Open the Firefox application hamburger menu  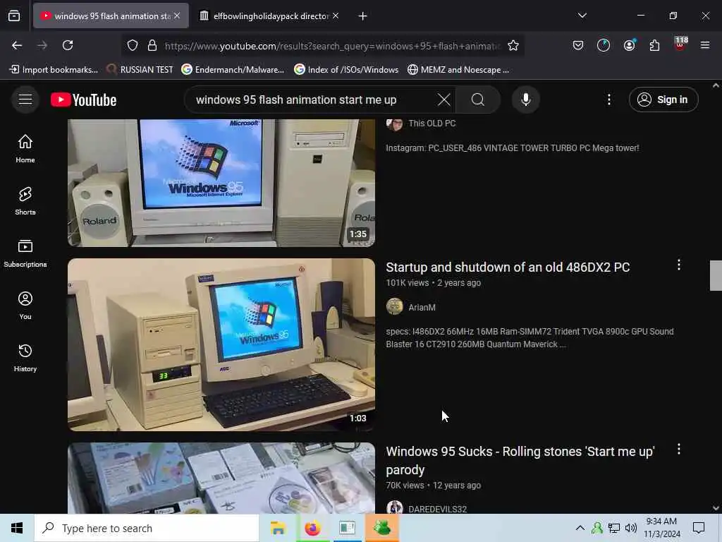[x=705, y=45]
